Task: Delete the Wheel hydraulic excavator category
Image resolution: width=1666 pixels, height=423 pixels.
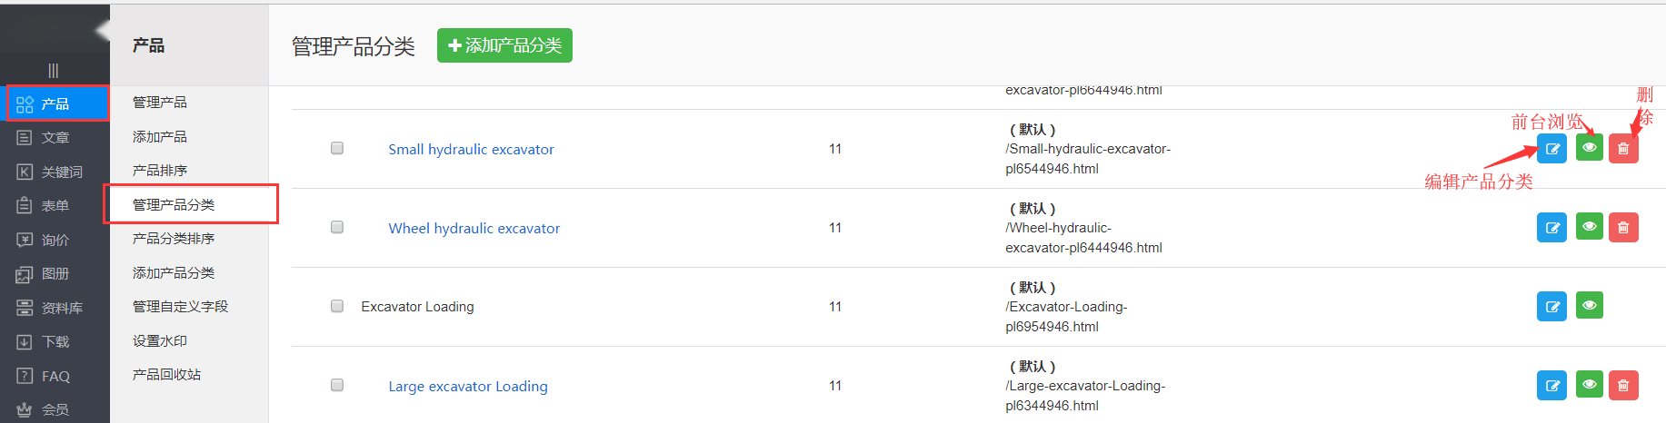Action: click(1623, 228)
